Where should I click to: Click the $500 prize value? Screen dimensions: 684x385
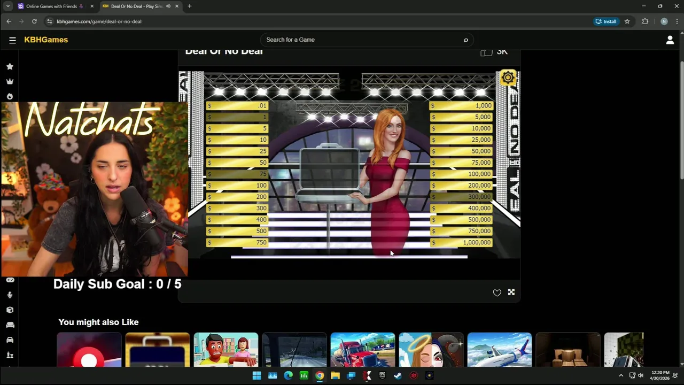click(x=237, y=231)
